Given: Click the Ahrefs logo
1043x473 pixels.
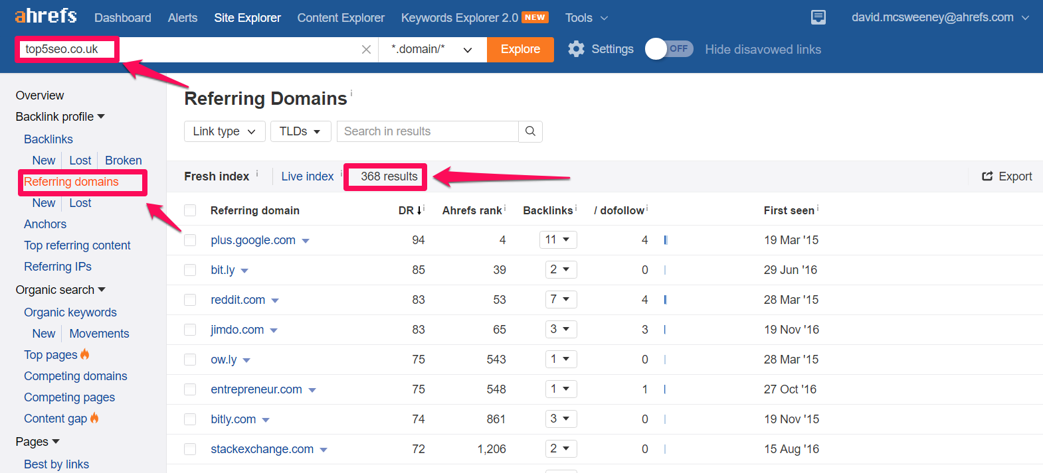Looking at the screenshot, I should pyautogui.click(x=46, y=16).
